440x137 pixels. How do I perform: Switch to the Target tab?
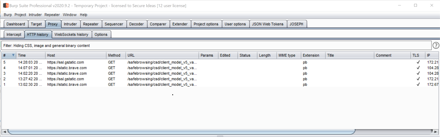(36, 24)
